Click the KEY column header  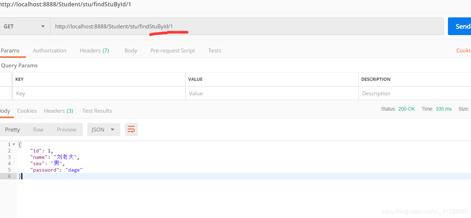point(20,79)
